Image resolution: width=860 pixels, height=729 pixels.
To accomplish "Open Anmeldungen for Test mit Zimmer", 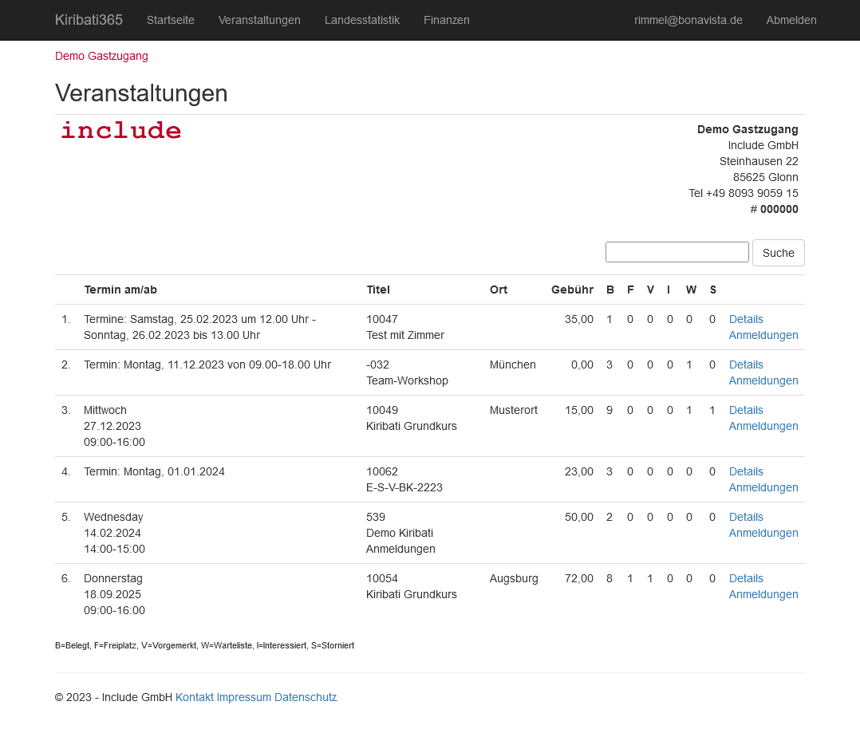I will pos(763,335).
